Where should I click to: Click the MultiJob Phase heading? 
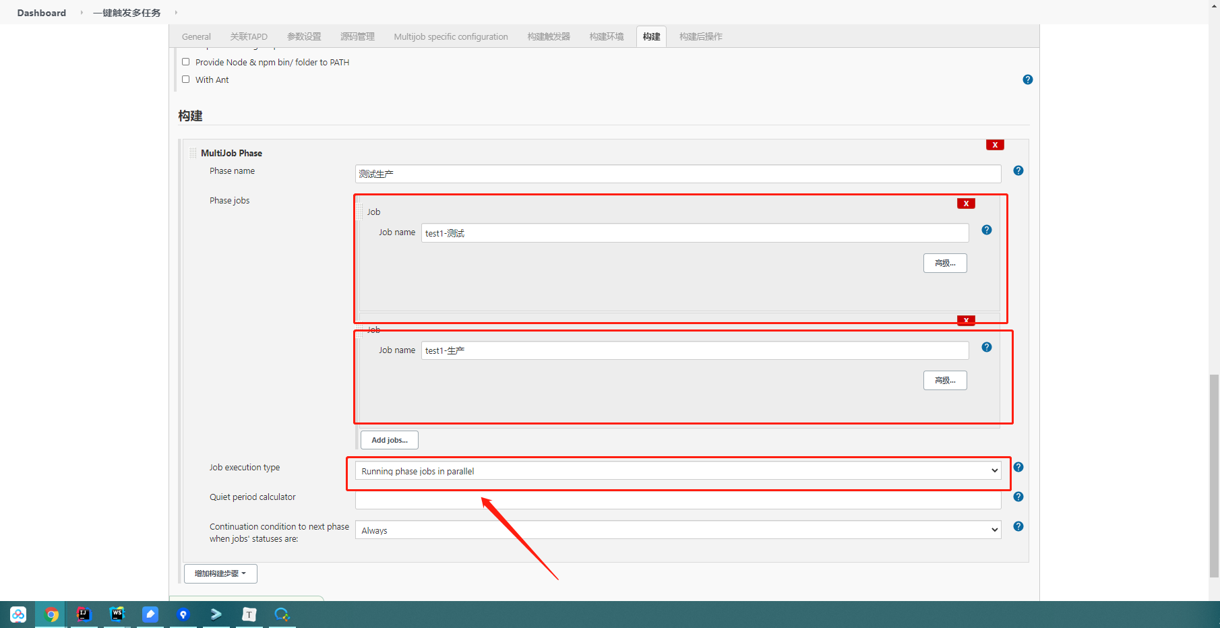click(231, 153)
